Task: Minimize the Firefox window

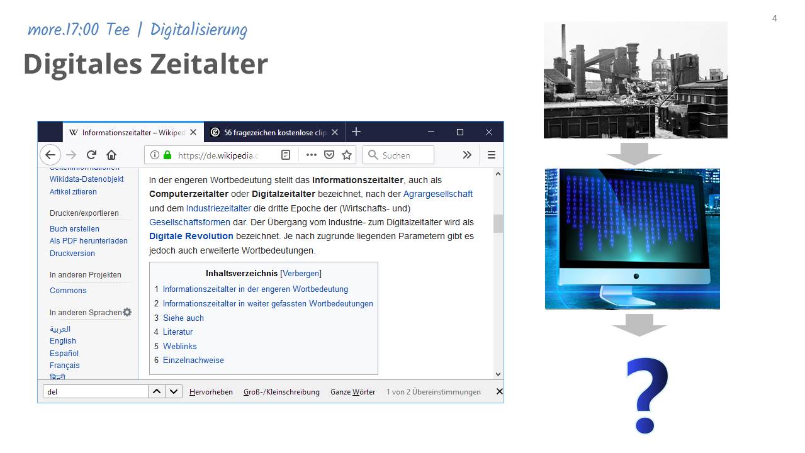Action: 431,132
